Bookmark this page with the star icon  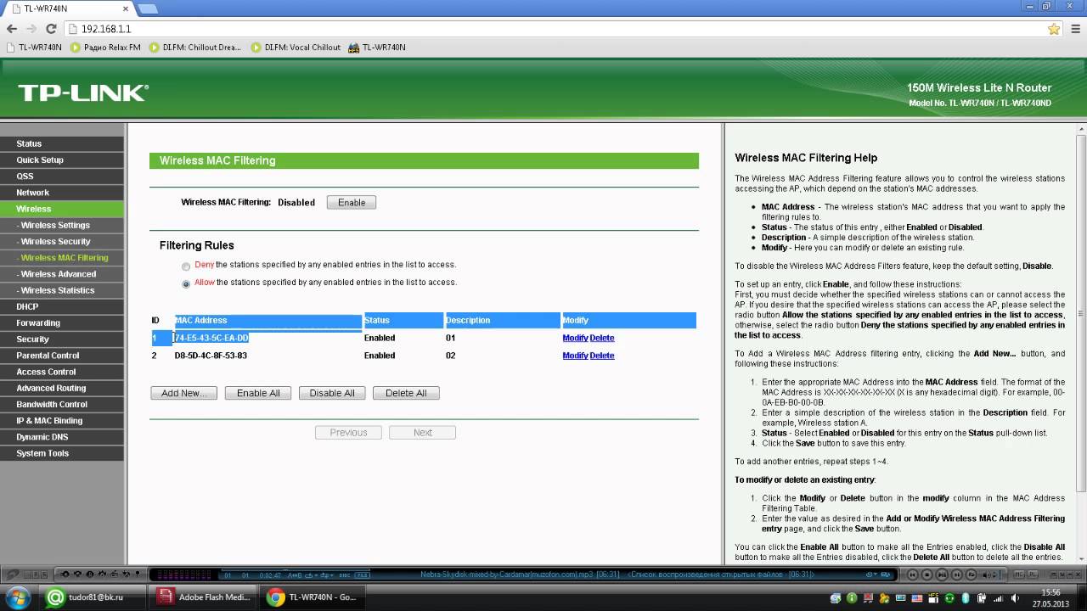click(1054, 29)
